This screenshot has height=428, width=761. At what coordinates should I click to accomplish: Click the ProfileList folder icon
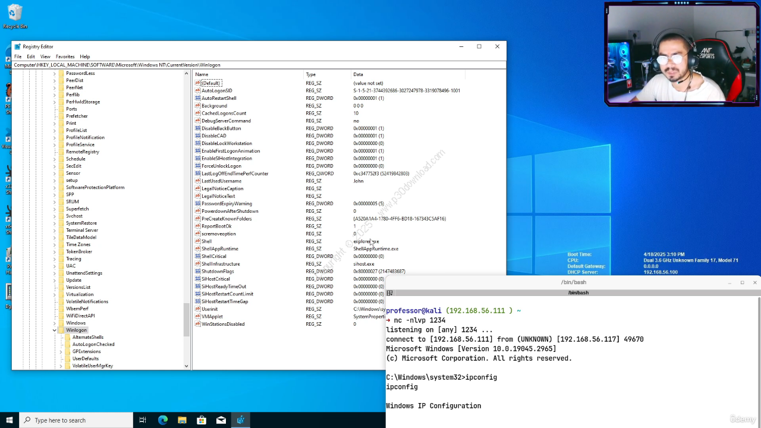point(62,130)
